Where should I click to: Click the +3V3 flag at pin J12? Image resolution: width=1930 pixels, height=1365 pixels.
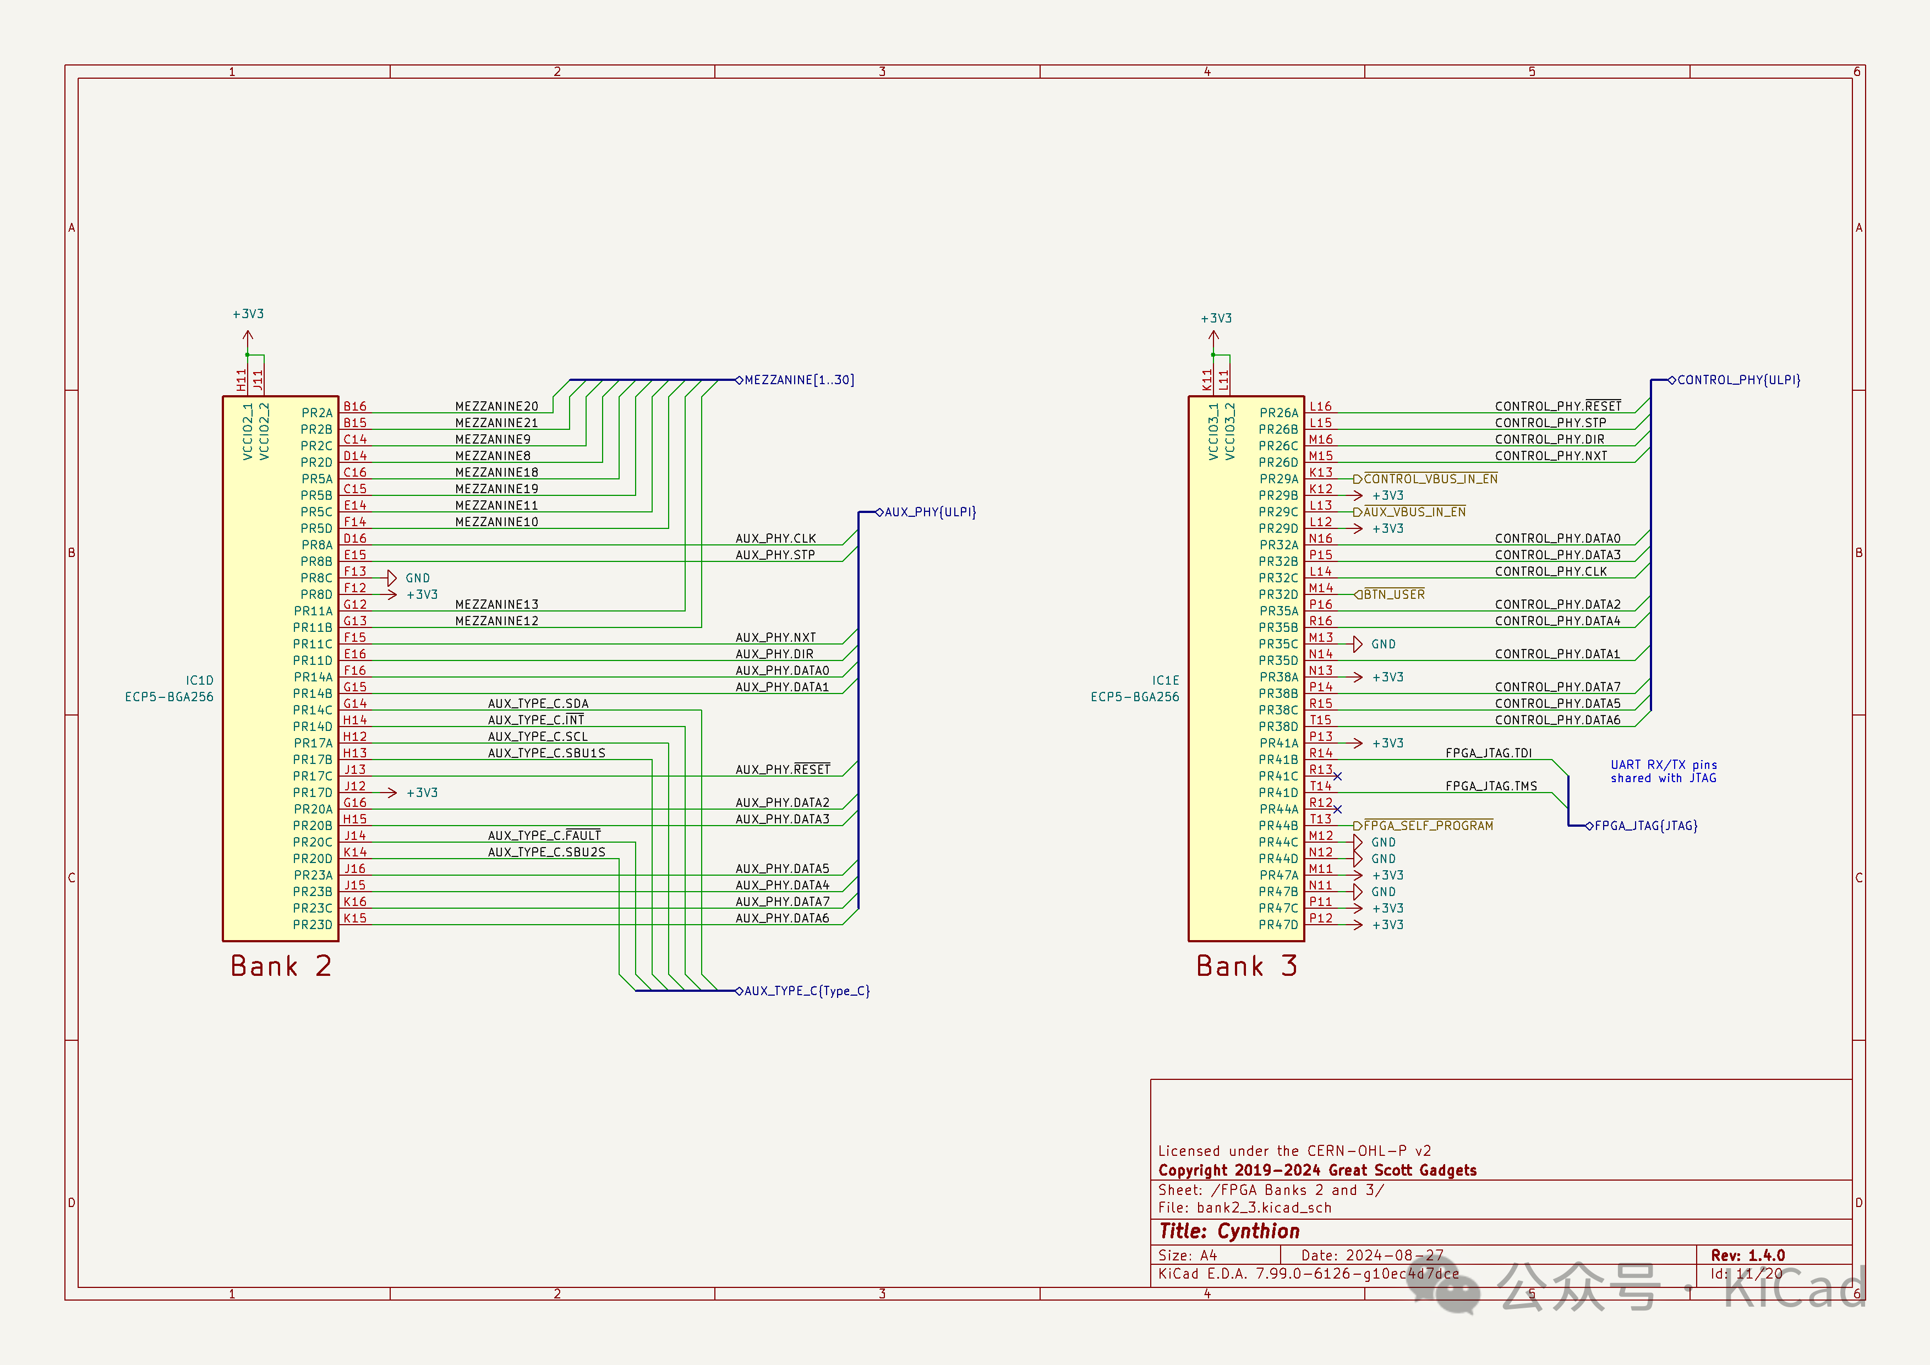(x=392, y=793)
